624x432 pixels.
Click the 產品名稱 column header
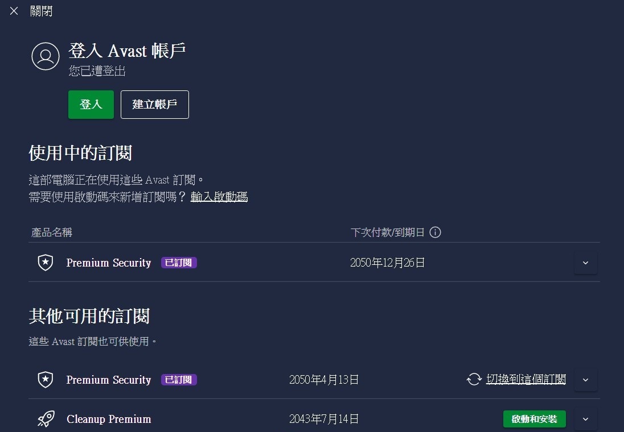coord(52,232)
